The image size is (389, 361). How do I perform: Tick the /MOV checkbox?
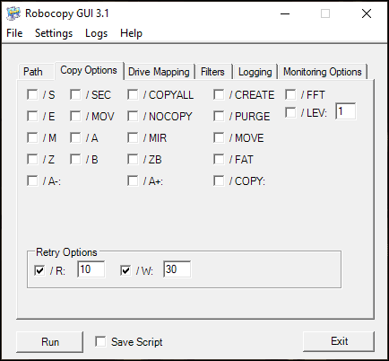pos(75,117)
